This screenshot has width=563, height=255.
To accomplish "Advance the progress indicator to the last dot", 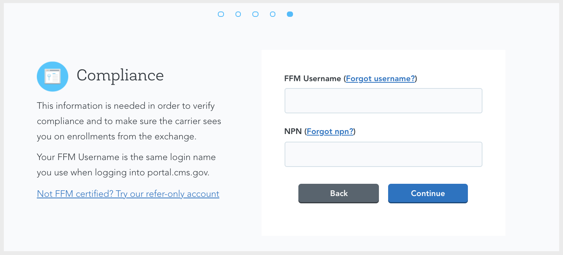I will (x=290, y=14).
